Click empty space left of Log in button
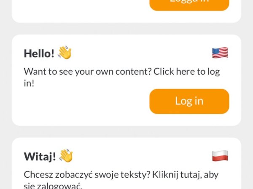The height and width of the screenshot is (189, 253). (86, 101)
